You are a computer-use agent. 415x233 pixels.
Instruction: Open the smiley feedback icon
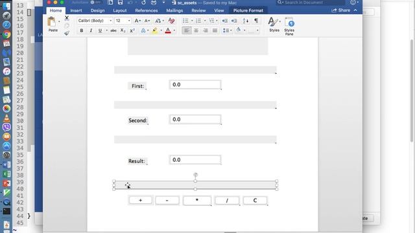pyautogui.click(x=353, y=3)
